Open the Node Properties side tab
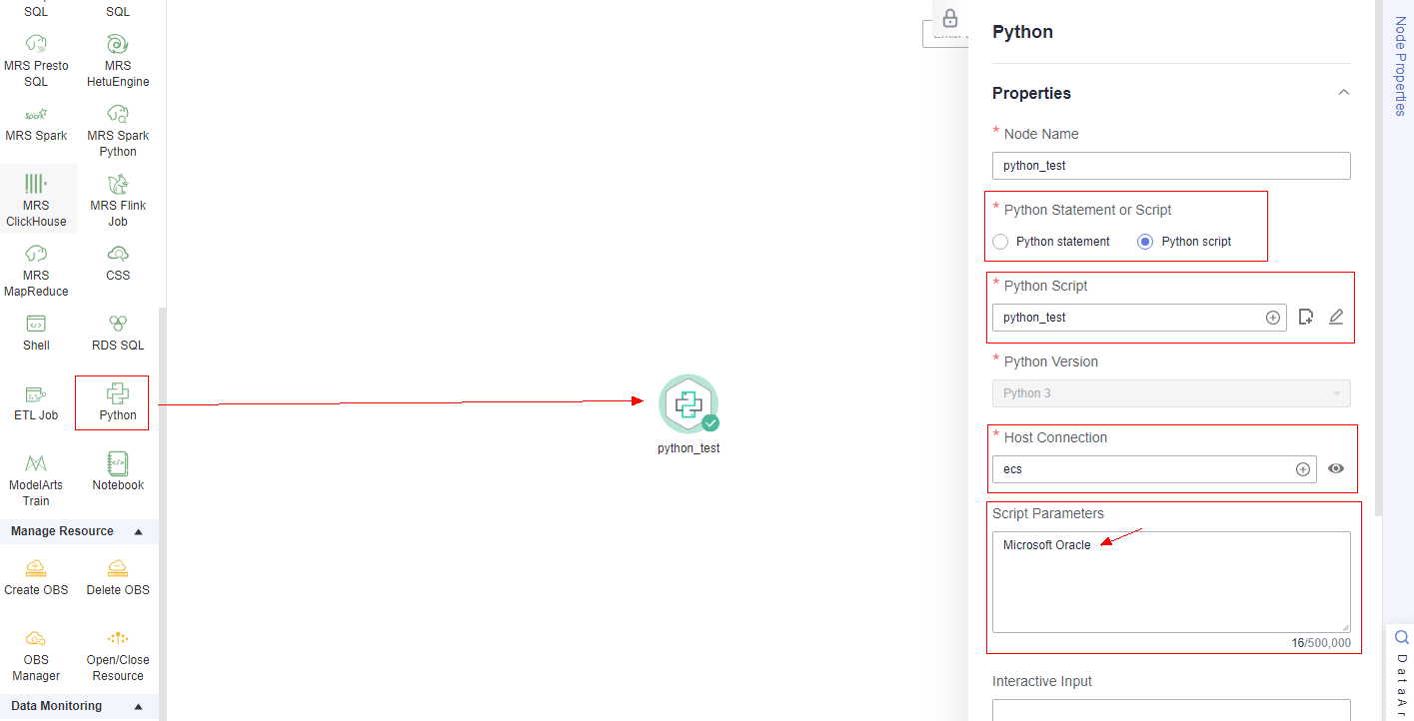The height and width of the screenshot is (721, 1414). point(1400,66)
